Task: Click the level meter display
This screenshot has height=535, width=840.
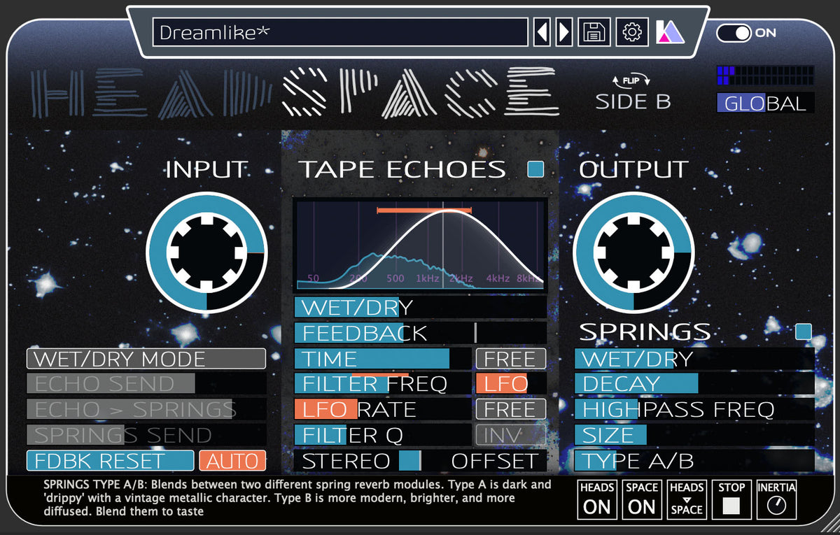Action: (x=765, y=76)
